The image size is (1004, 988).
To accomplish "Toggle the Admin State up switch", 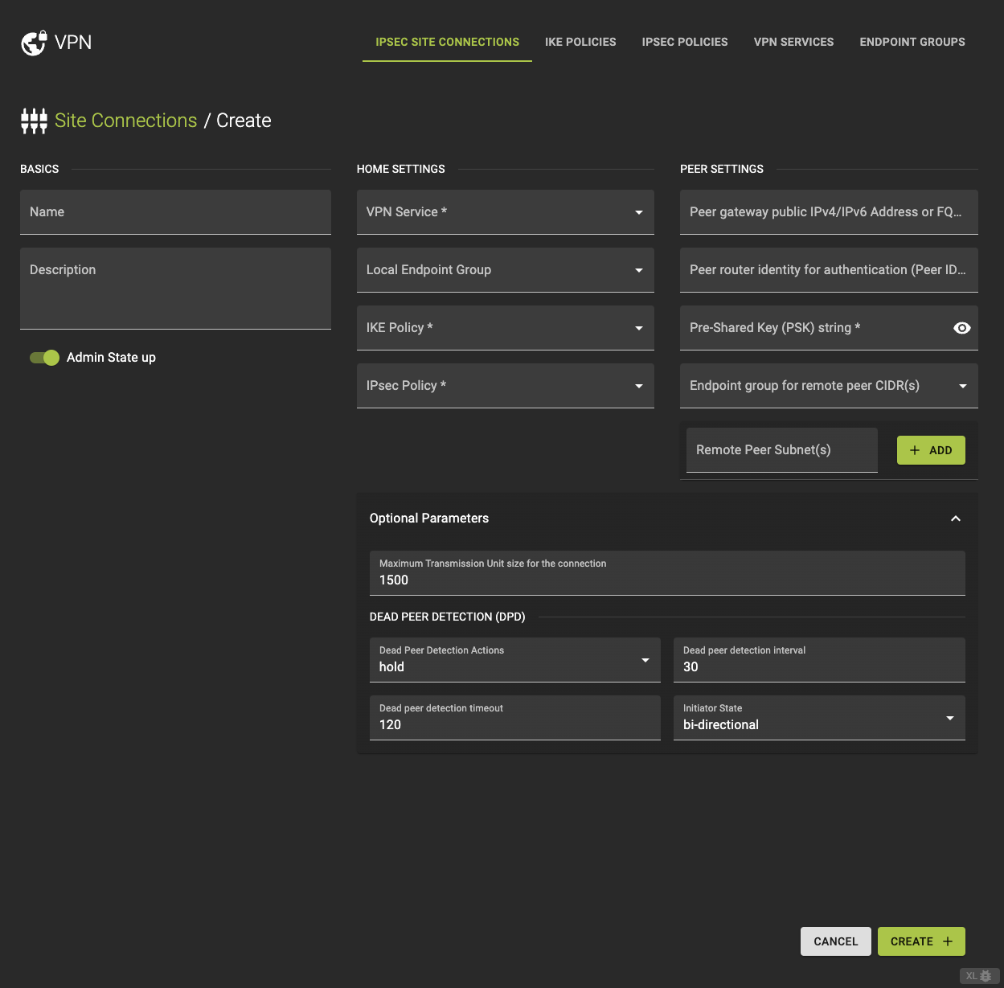I will (44, 358).
